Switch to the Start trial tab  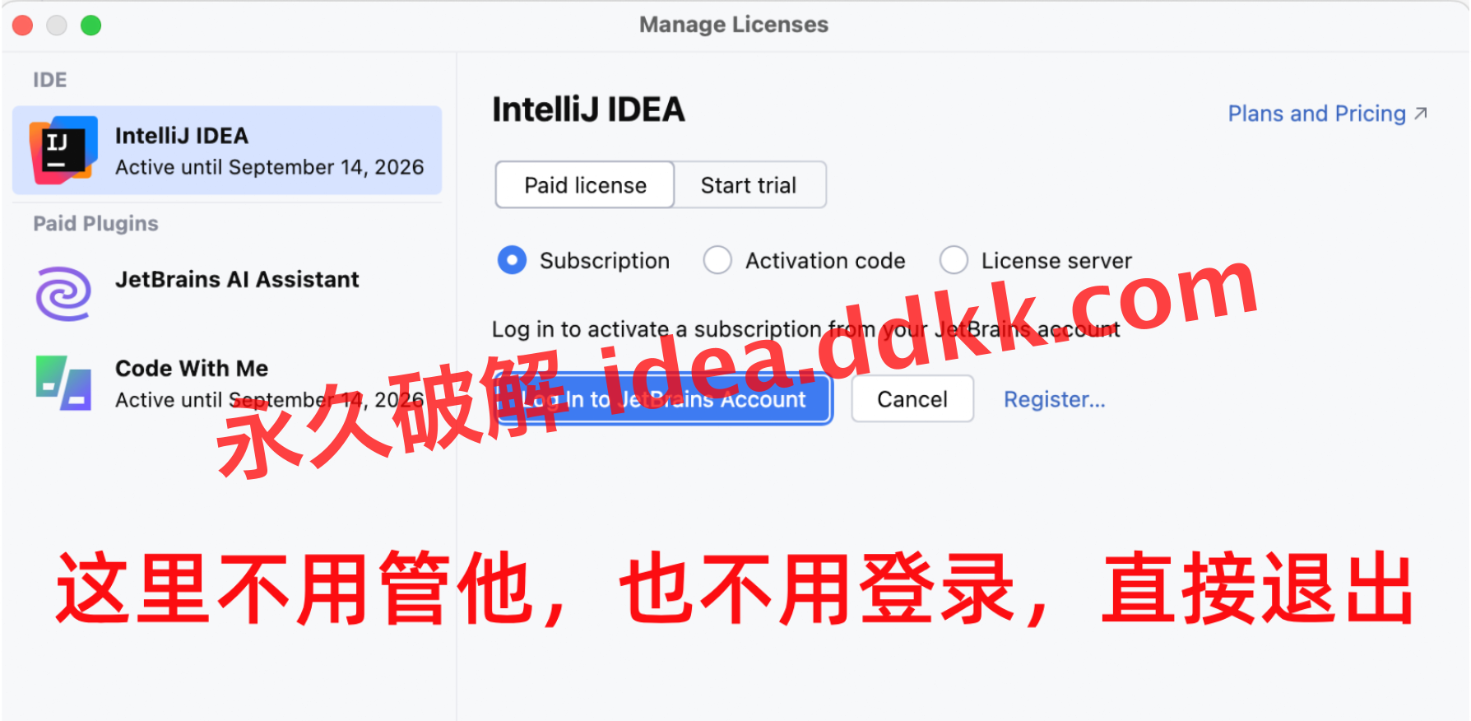(x=749, y=185)
